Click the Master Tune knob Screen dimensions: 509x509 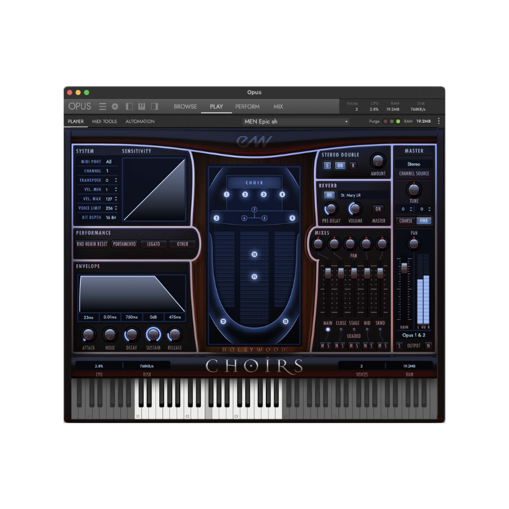coord(414,189)
